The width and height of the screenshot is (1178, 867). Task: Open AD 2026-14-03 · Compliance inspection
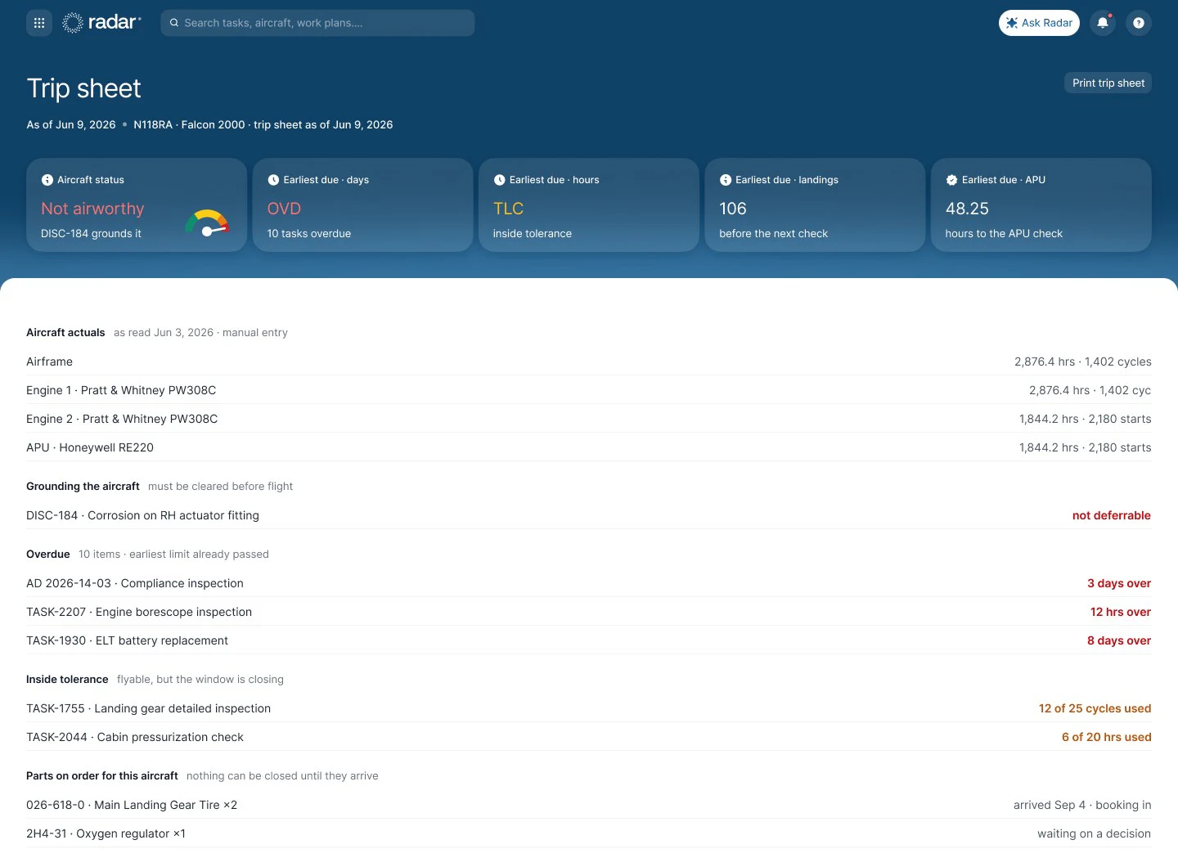(589, 583)
